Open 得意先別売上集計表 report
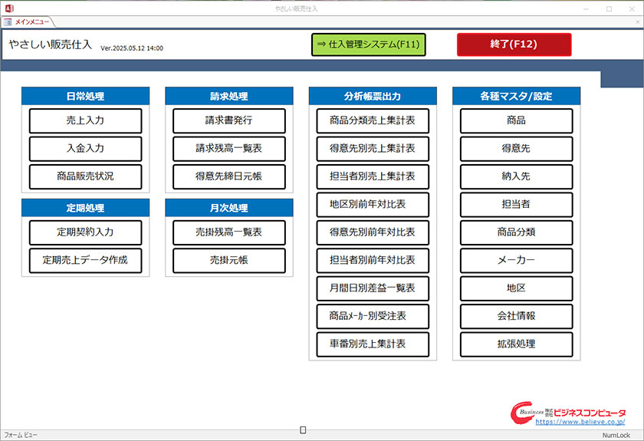This screenshot has height=441, width=644. tap(373, 149)
